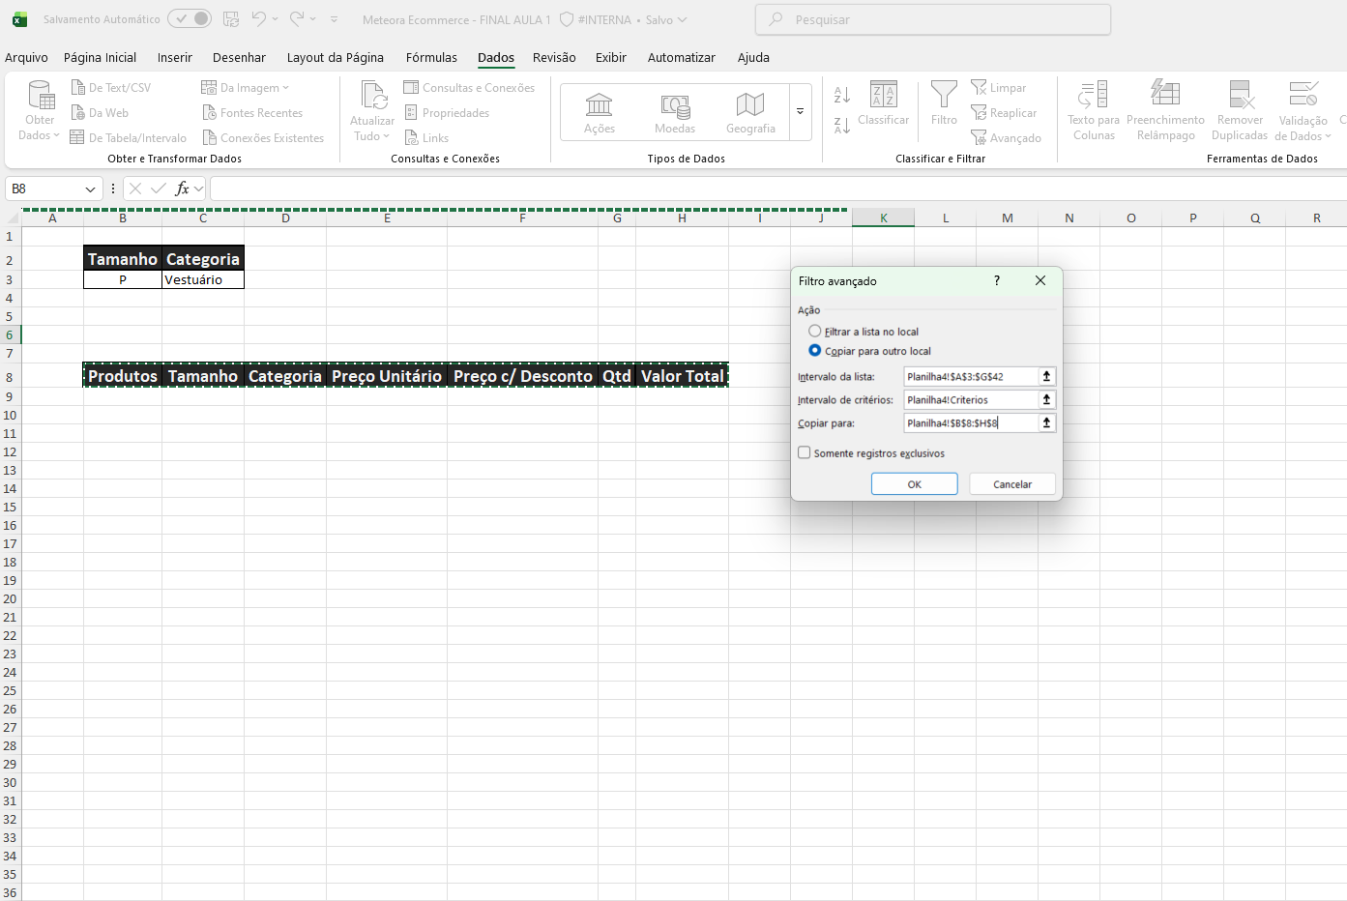The height and width of the screenshot is (901, 1347).
Task: Select the Geografia data type
Action: pos(750,112)
